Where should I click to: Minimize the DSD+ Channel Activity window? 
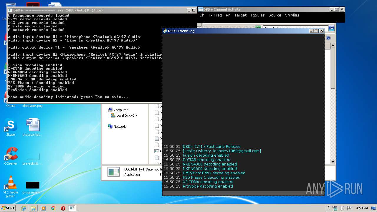pyautogui.click(x=332, y=9)
